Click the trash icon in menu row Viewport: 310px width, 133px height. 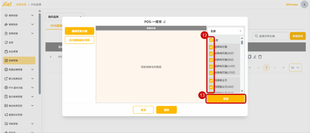[x=260, y=57]
